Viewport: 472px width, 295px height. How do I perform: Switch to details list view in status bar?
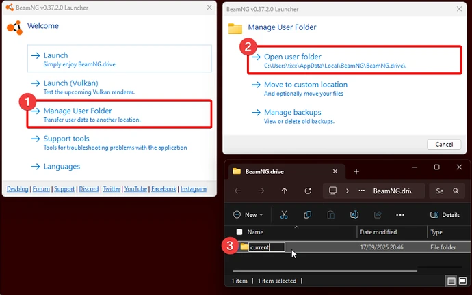452,281
